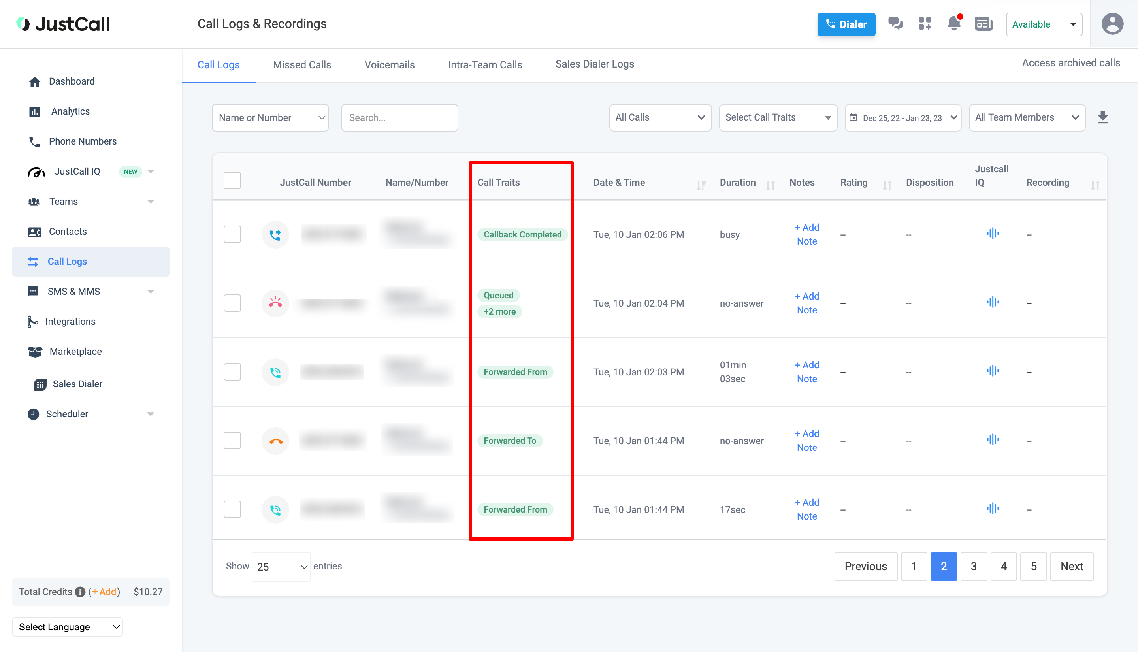Image resolution: width=1138 pixels, height=652 pixels.
Task: Open Analytics in sidebar
Action: tap(70, 111)
